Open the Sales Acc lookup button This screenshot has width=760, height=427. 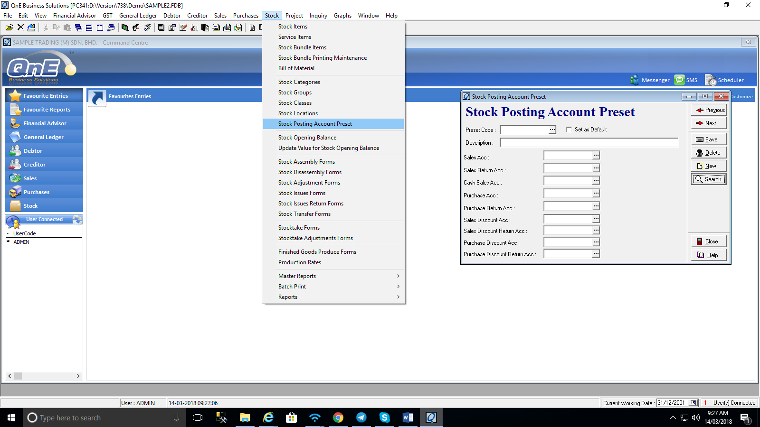click(596, 156)
